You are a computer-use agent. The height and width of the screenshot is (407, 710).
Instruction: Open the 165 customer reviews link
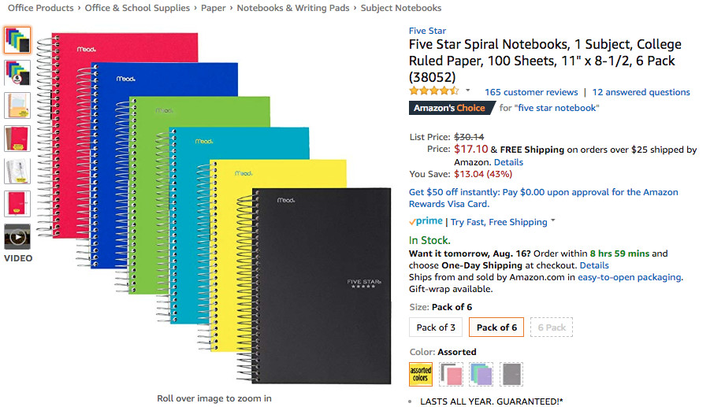pos(531,92)
